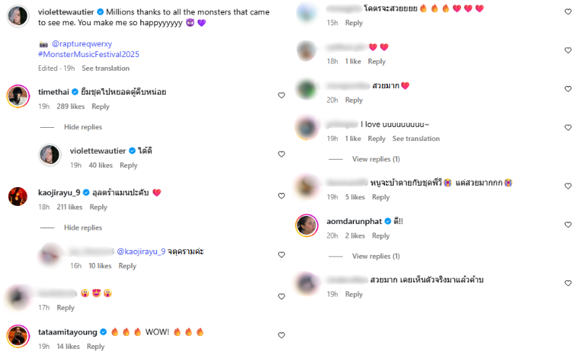Open aomdarunphat's username profile link

(x=354, y=221)
